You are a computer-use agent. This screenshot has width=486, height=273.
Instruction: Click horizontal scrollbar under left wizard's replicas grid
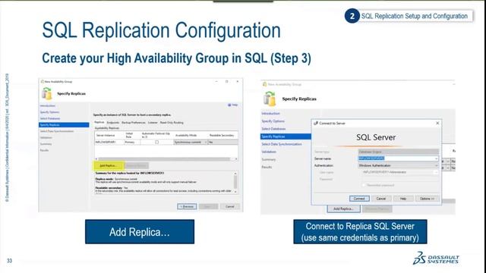tap(166, 158)
